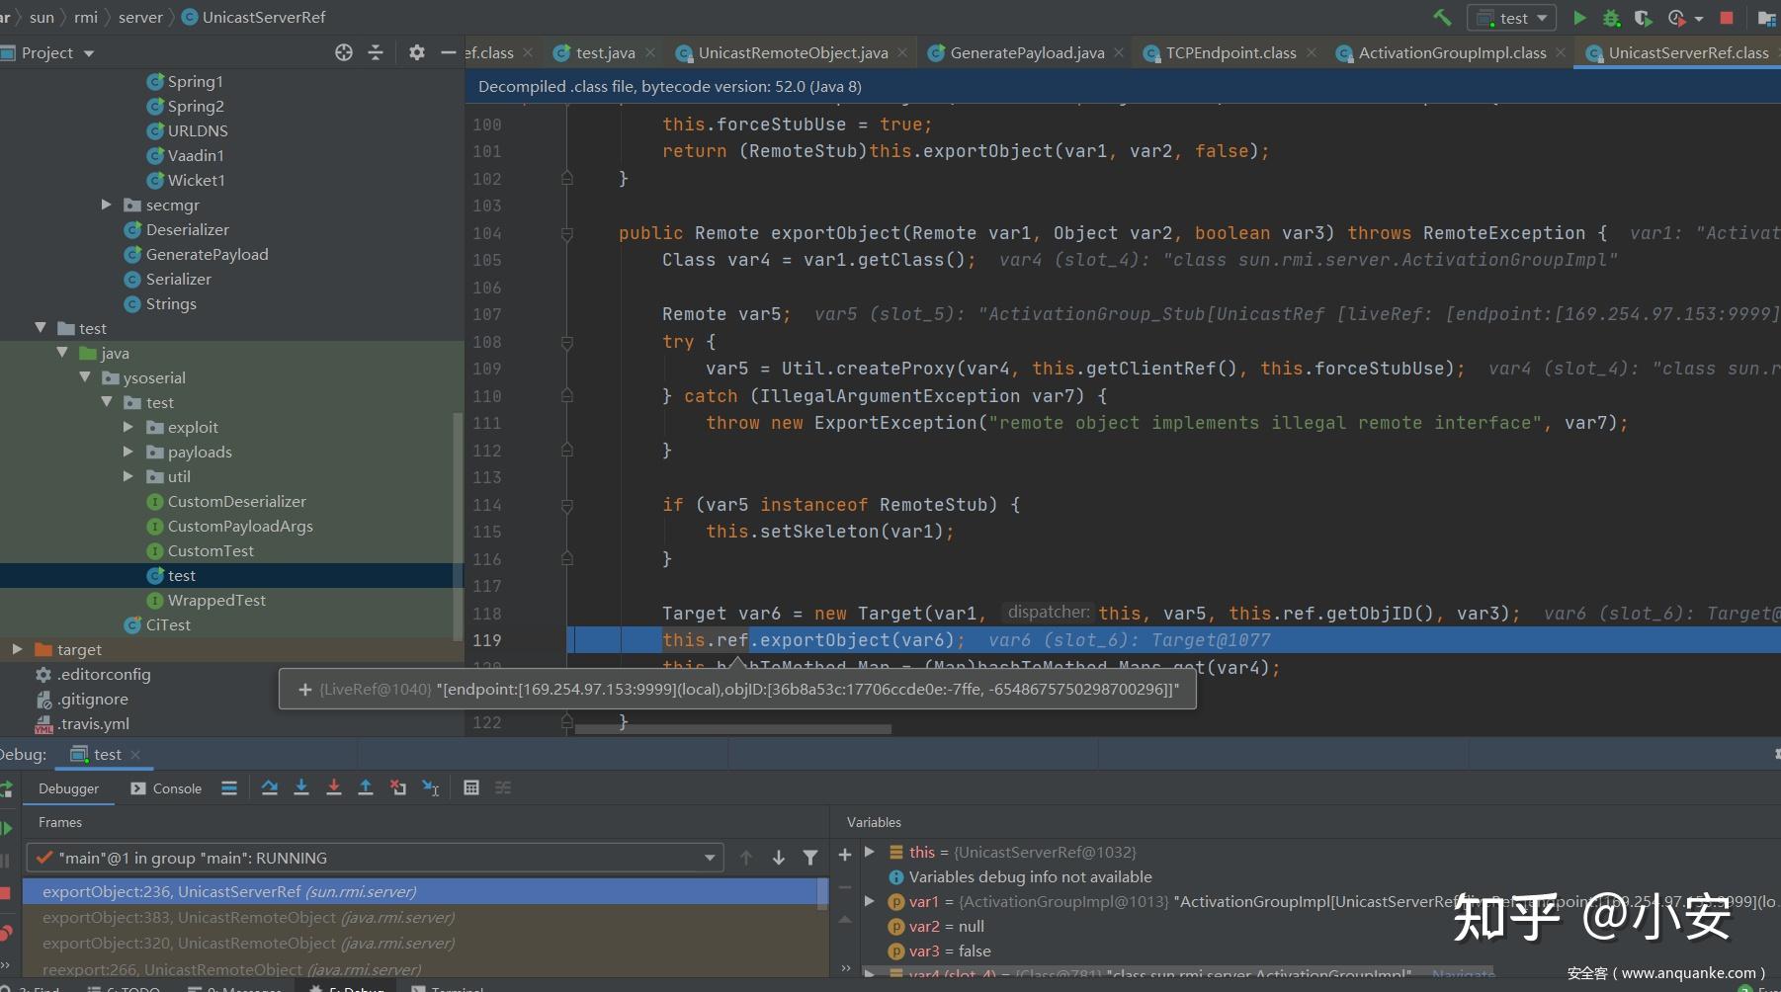Viewport: 1781px width, 992px height.
Task: Click the frames filter funnel icon
Action: point(810,858)
